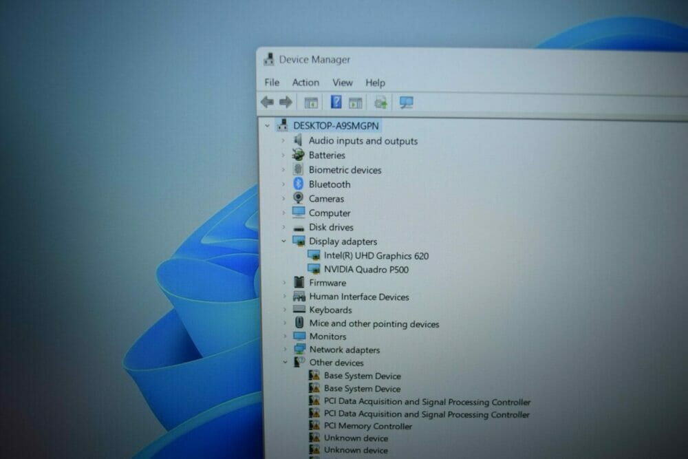Select the second Unknown device entry
The height and width of the screenshot is (459, 688).
(x=356, y=450)
